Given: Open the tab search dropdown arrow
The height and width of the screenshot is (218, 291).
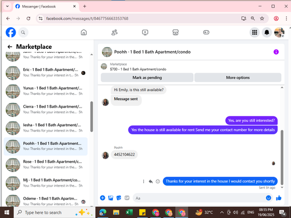Looking at the screenshot, I should coord(8,6).
